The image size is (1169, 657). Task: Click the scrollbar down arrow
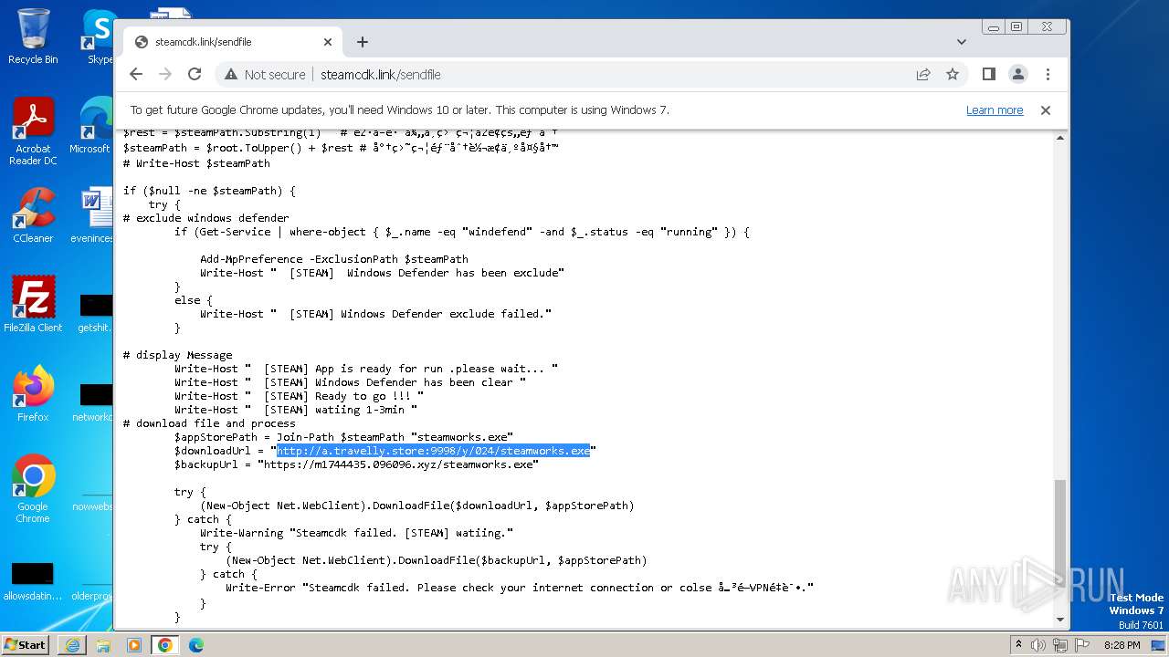(x=1060, y=620)
